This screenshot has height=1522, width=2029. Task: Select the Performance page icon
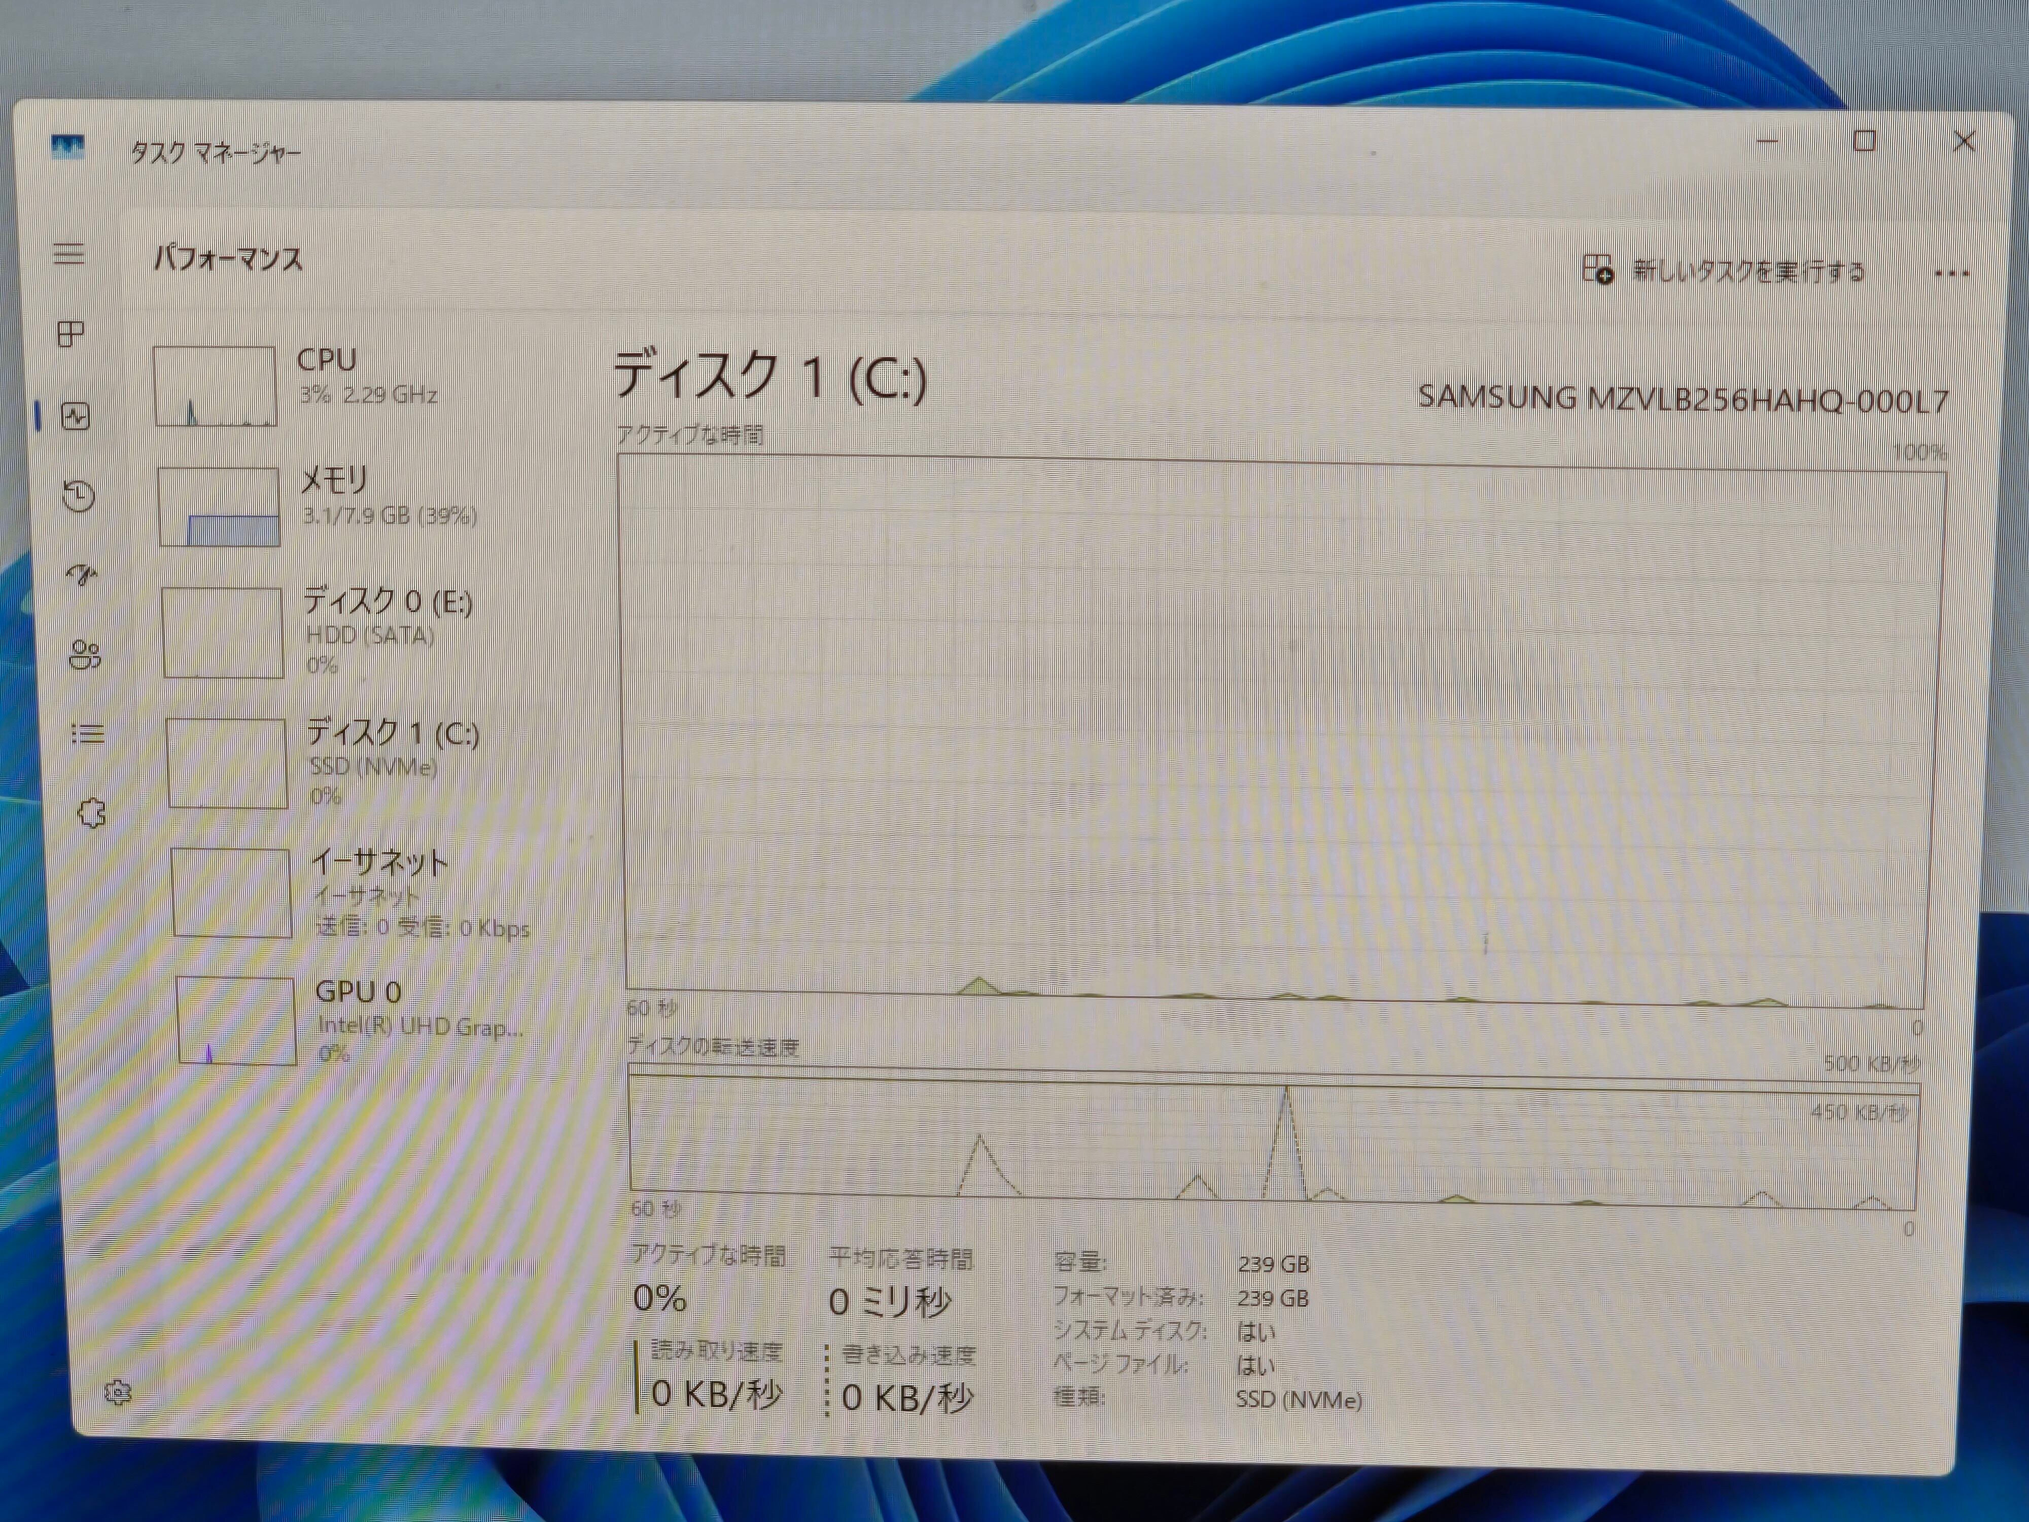(x=75, y=417)
